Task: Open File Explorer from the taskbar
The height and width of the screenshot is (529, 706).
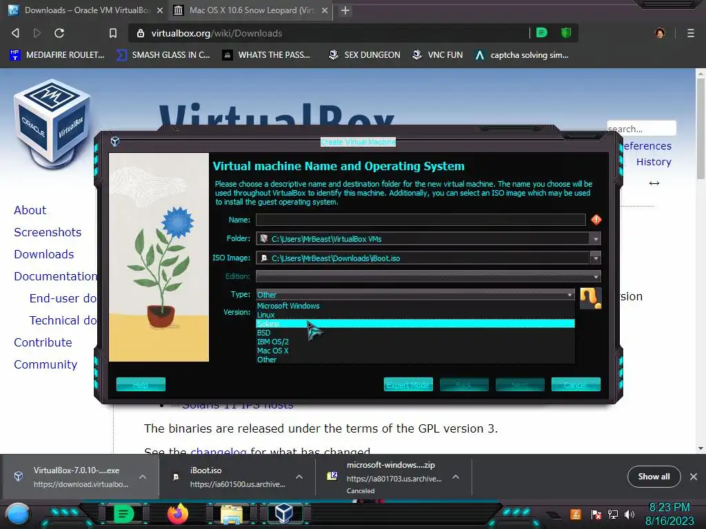Action: (x=231, y=514)
